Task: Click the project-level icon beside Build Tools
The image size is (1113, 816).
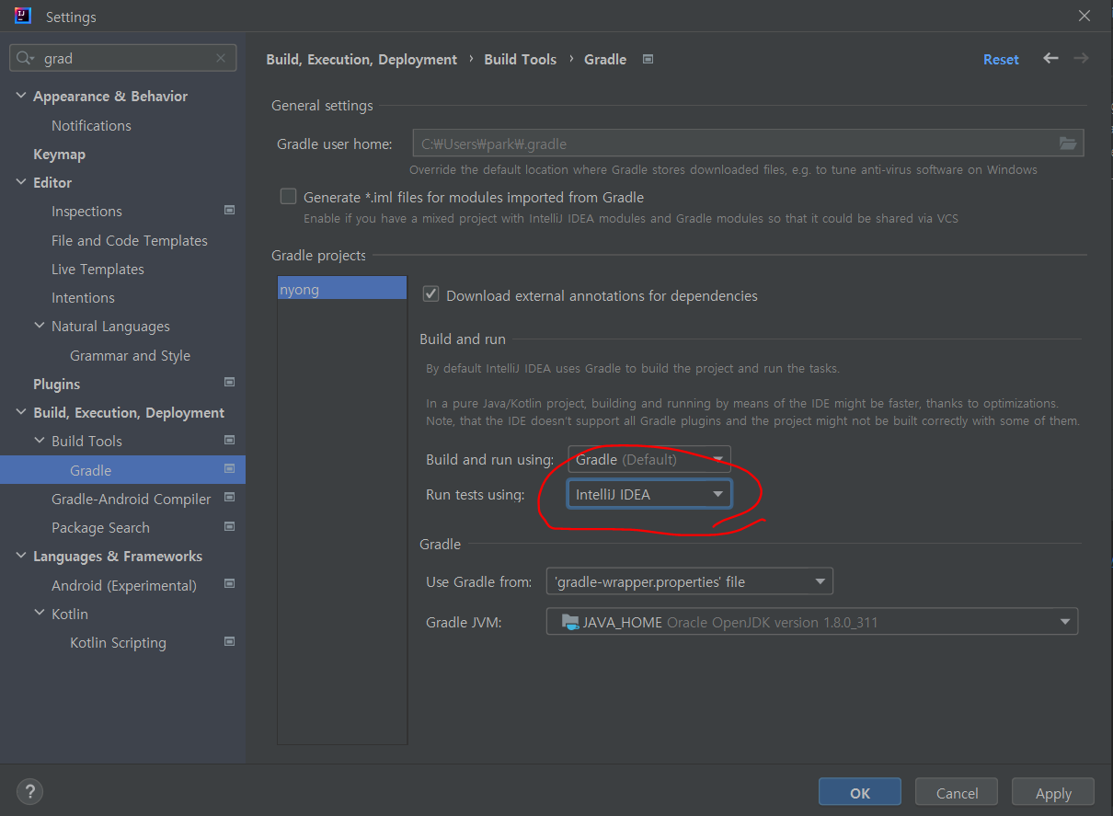Action: coord(230,441)
